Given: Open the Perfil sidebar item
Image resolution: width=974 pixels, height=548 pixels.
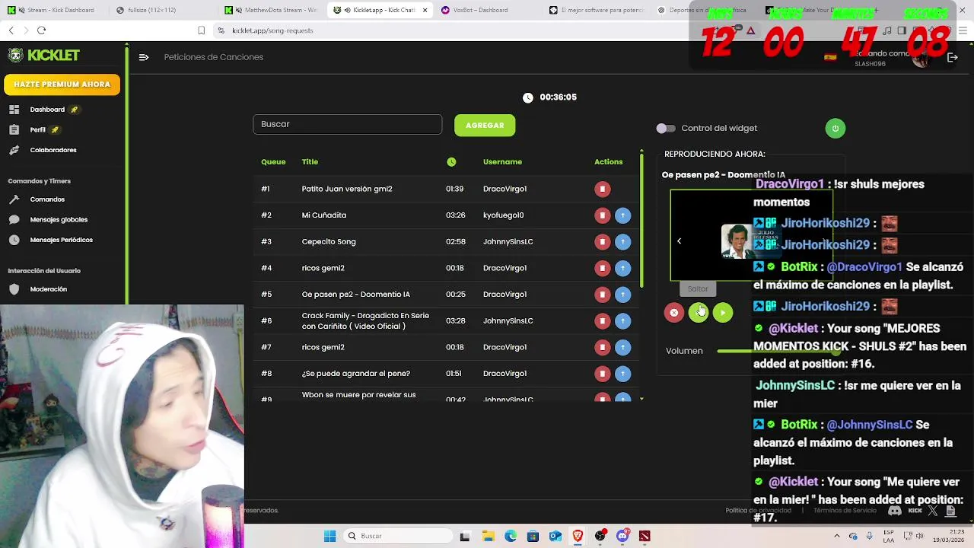Looking at the screenshot, I should (37, 130).
